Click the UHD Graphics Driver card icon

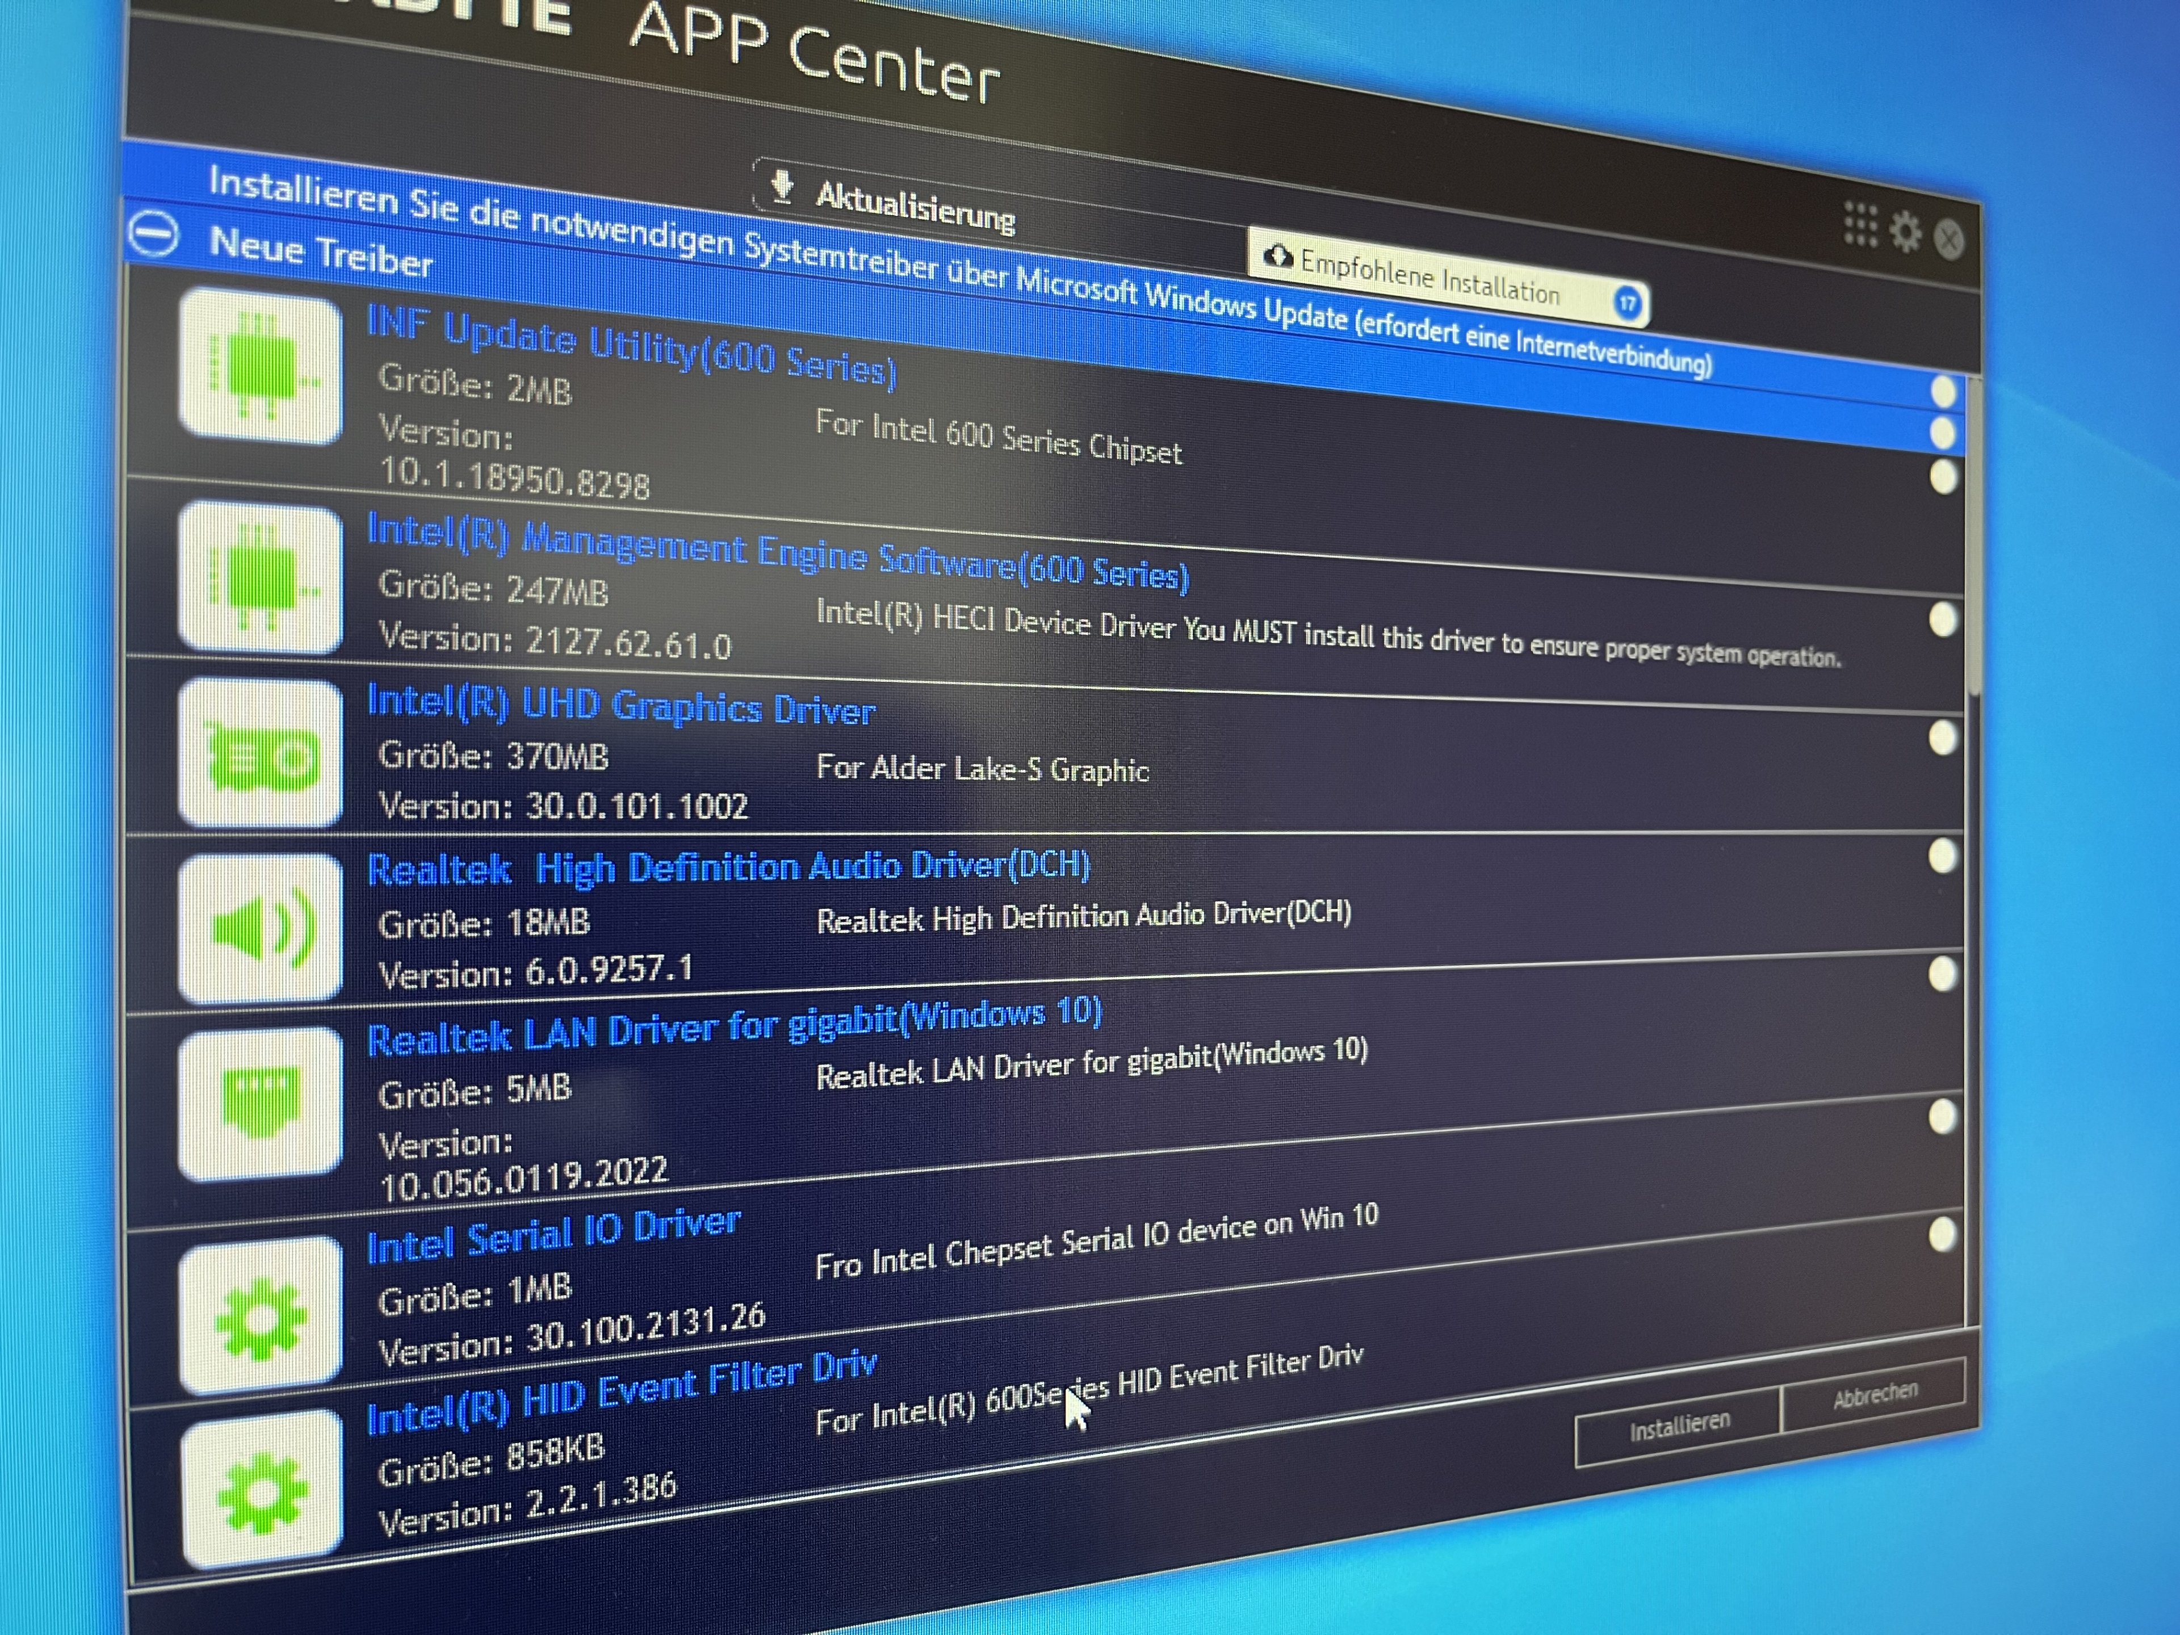(261, 753)
